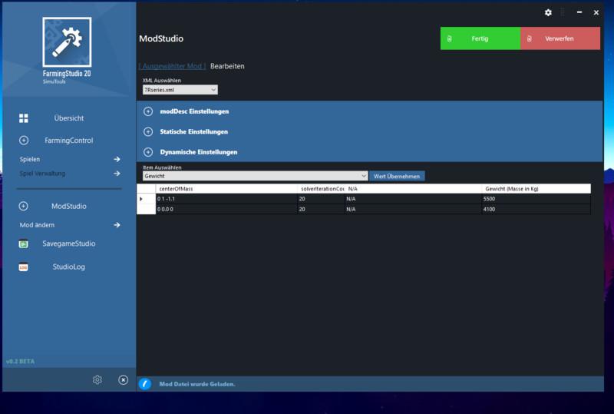Image resolution: width=614 pixels, height=414 pixels.
Task: Expand Statische Einstellungen section
Action: [x=148, y=131]
